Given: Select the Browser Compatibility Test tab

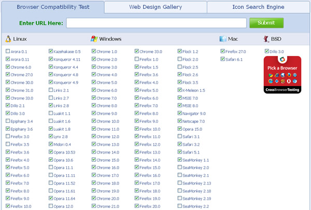Looking at the screenshot, I should click(52, 7).
